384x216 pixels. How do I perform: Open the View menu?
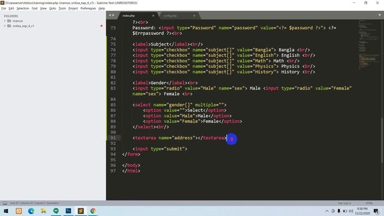click(x=43, y=8)
